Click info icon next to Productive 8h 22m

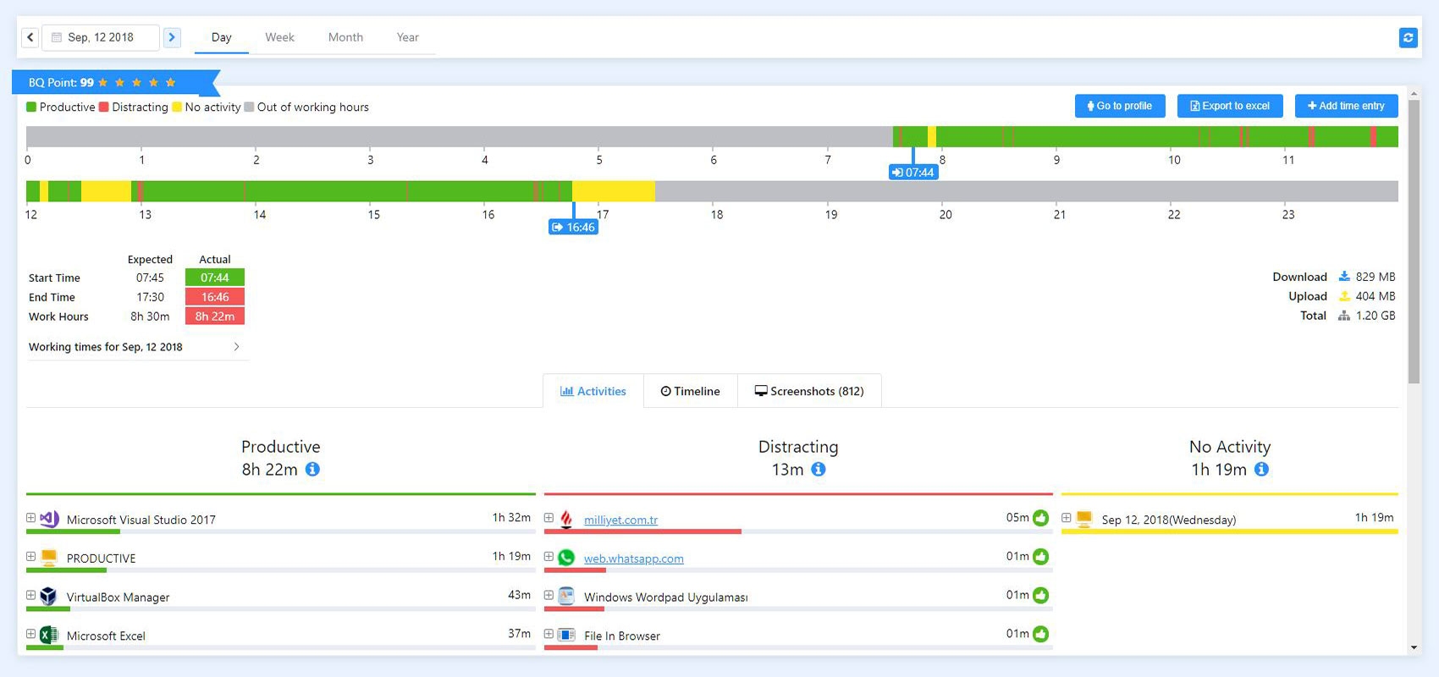(x=312, y=469)
